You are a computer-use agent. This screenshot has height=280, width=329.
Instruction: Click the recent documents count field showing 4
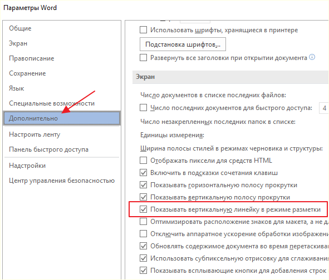point(324,108)
